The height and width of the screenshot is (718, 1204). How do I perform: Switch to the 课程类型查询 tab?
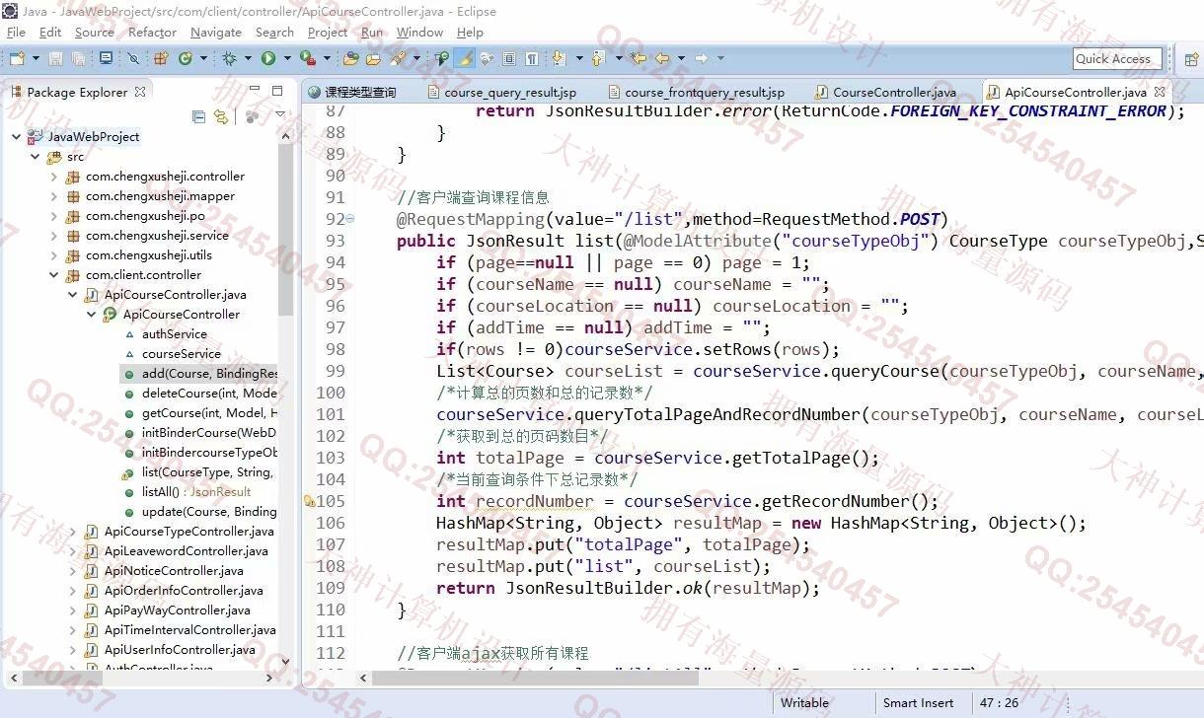352,92
